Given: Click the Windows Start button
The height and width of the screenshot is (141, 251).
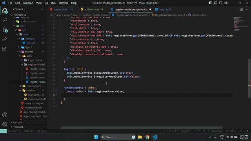Looking at the screenshot, I should coord(96,137).
